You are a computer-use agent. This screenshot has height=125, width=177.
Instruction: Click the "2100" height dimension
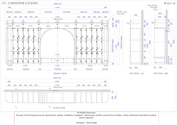(116, 47)
